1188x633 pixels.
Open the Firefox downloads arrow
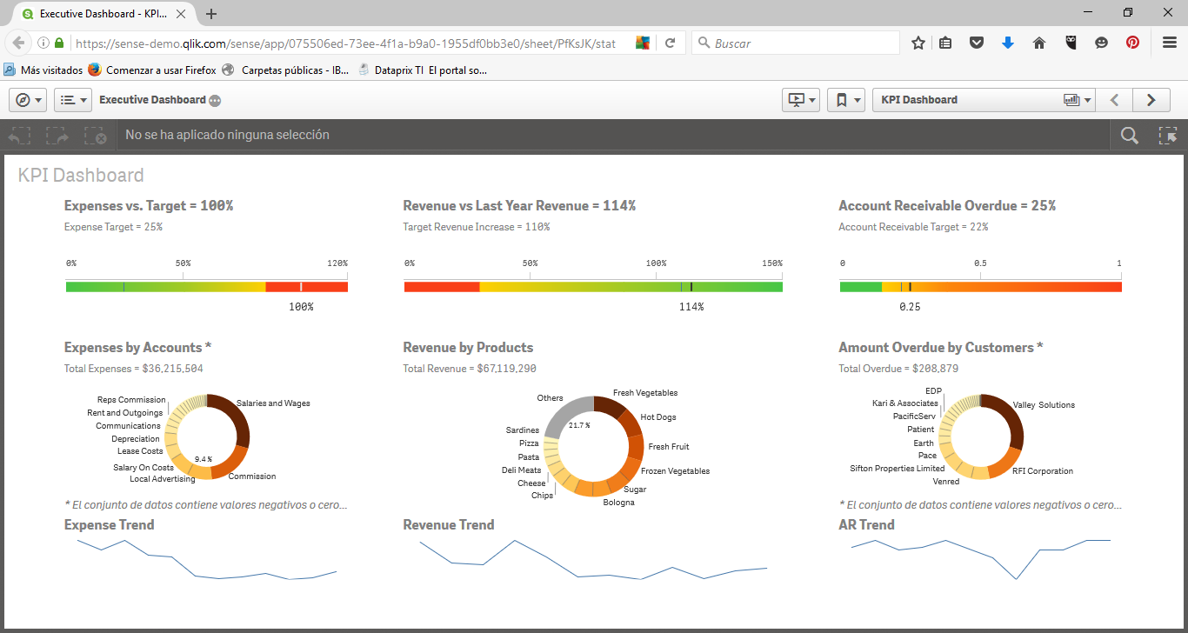pyautogui.click(x=1008, y=42)
